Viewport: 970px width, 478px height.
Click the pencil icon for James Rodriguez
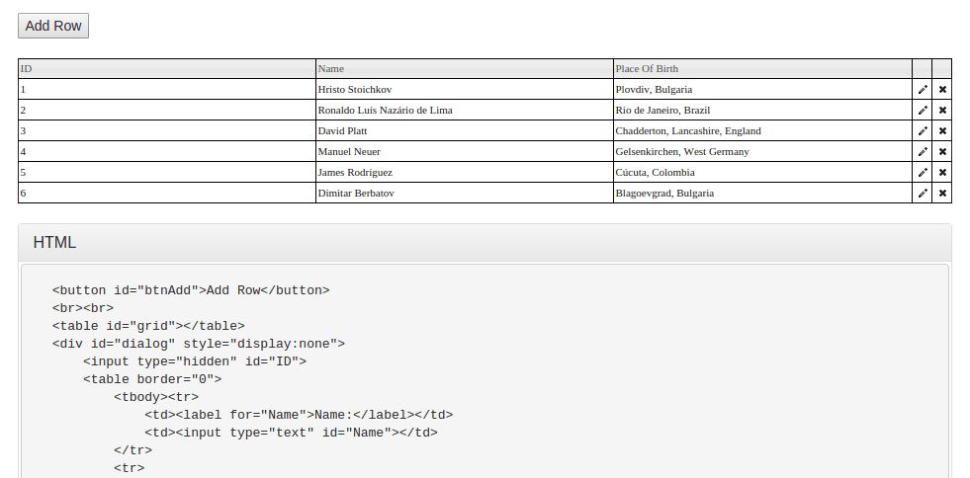[x=923, y=172]
